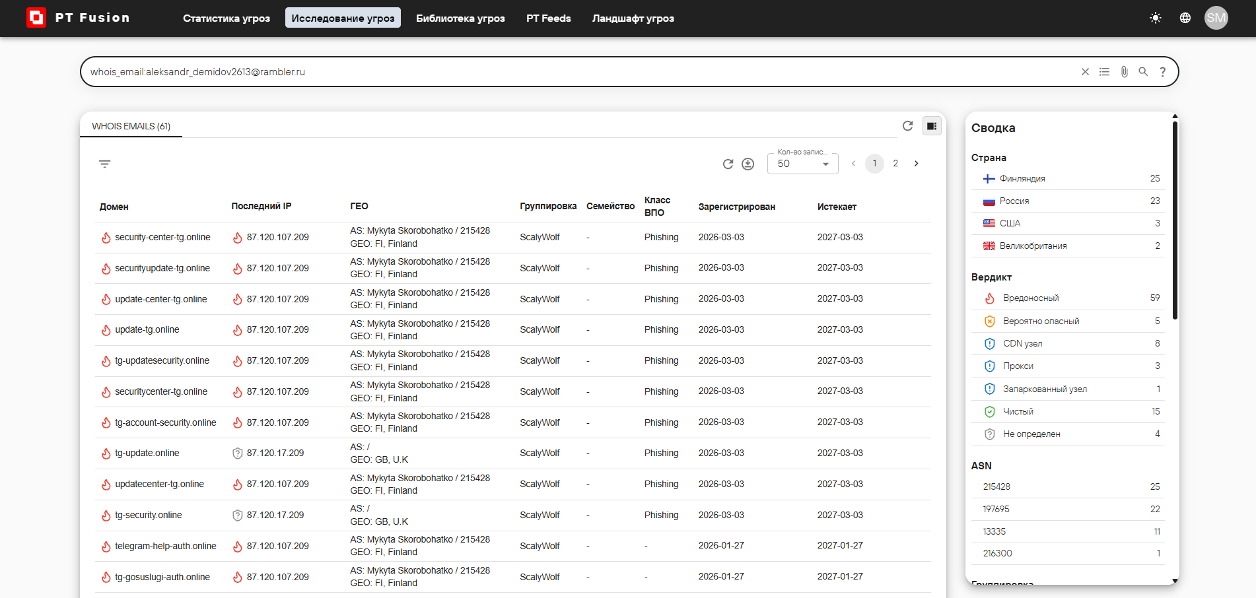Open domain tg-gosuslugi-auth.online

coord(162,577)
